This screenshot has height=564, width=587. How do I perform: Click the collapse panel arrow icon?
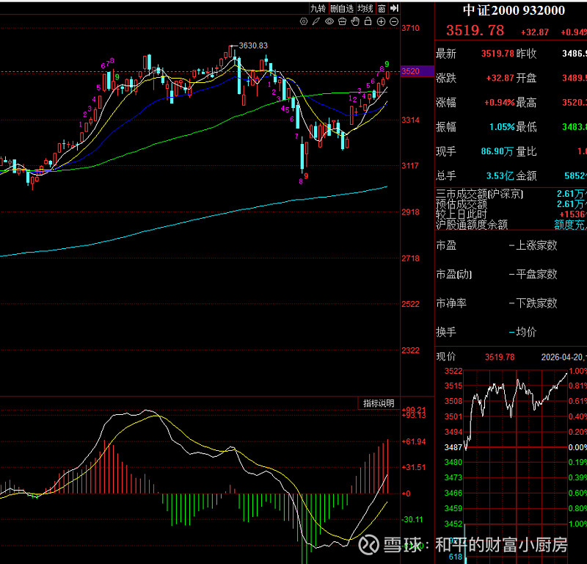(x=394, y=8)
